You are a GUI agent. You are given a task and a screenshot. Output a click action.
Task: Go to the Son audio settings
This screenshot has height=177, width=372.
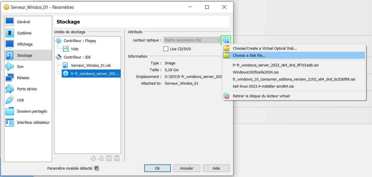click(20, 67)
